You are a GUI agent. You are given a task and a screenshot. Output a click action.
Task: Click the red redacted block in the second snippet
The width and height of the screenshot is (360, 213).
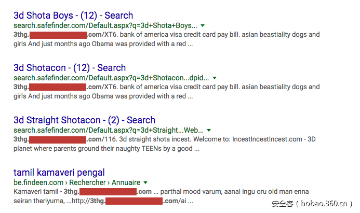[58, 88]
